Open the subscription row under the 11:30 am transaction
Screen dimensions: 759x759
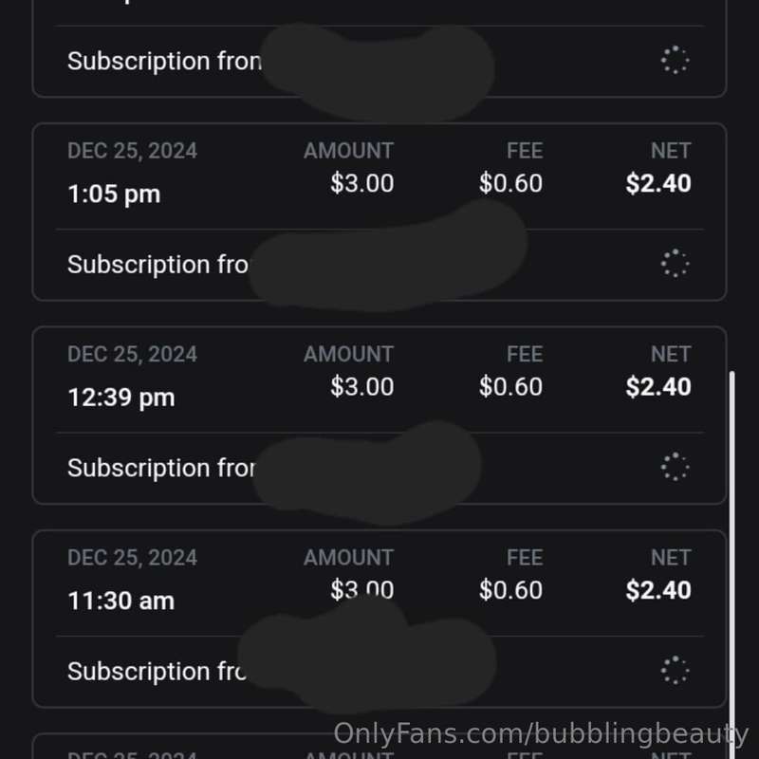click(157, 671)
